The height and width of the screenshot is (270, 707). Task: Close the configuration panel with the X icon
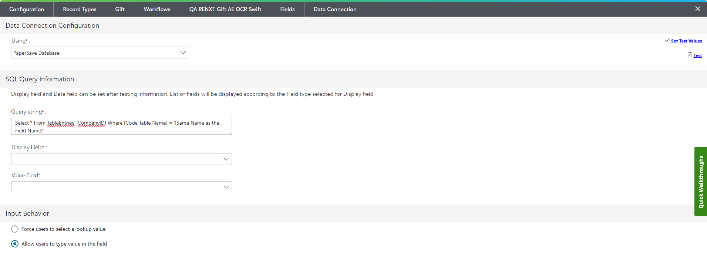tap(697, 9)
